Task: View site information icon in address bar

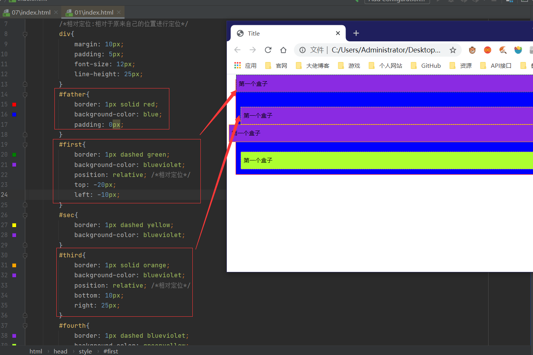Action: pos(302,50)
